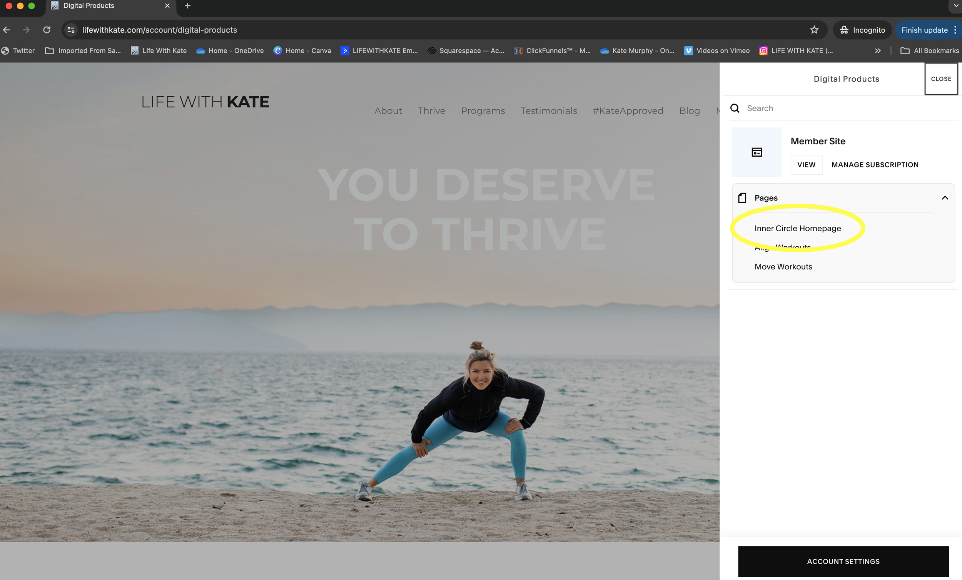Click the browser reload icon
Screen dimensions: 962x580
pos(47,30)
